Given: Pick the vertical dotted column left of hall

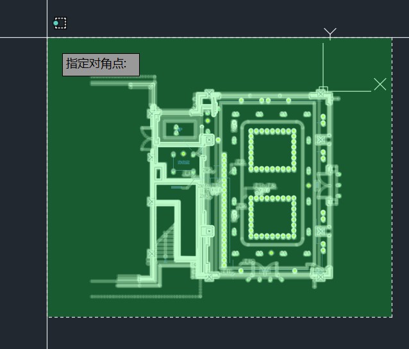Looking at the screenshot, I should 224,210.
